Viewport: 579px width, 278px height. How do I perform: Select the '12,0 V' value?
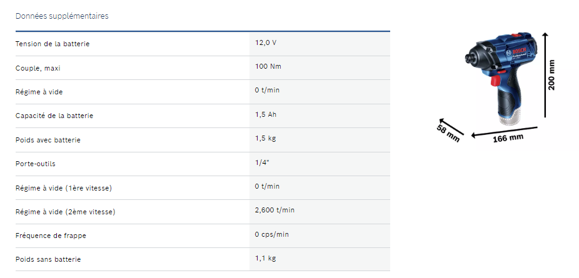266,42
